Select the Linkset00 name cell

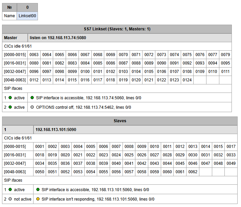click(27, 16)
